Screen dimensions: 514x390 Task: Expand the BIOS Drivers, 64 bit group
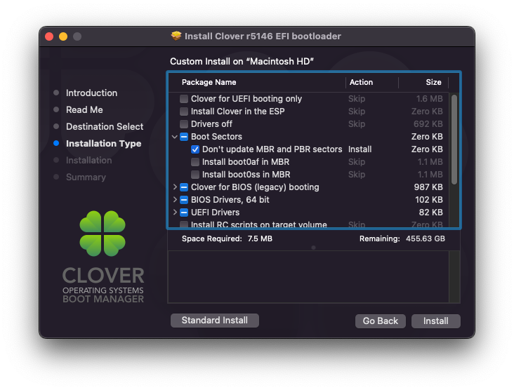(175, 200)
